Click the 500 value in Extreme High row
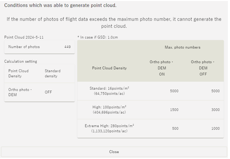Viewport: 230px width, 159px height. coord(175,128)
